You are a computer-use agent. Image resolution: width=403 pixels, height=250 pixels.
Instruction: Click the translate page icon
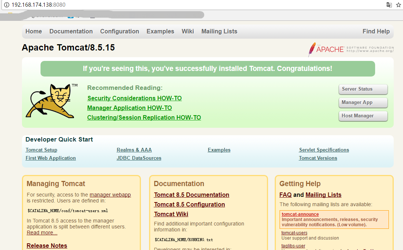389,4
